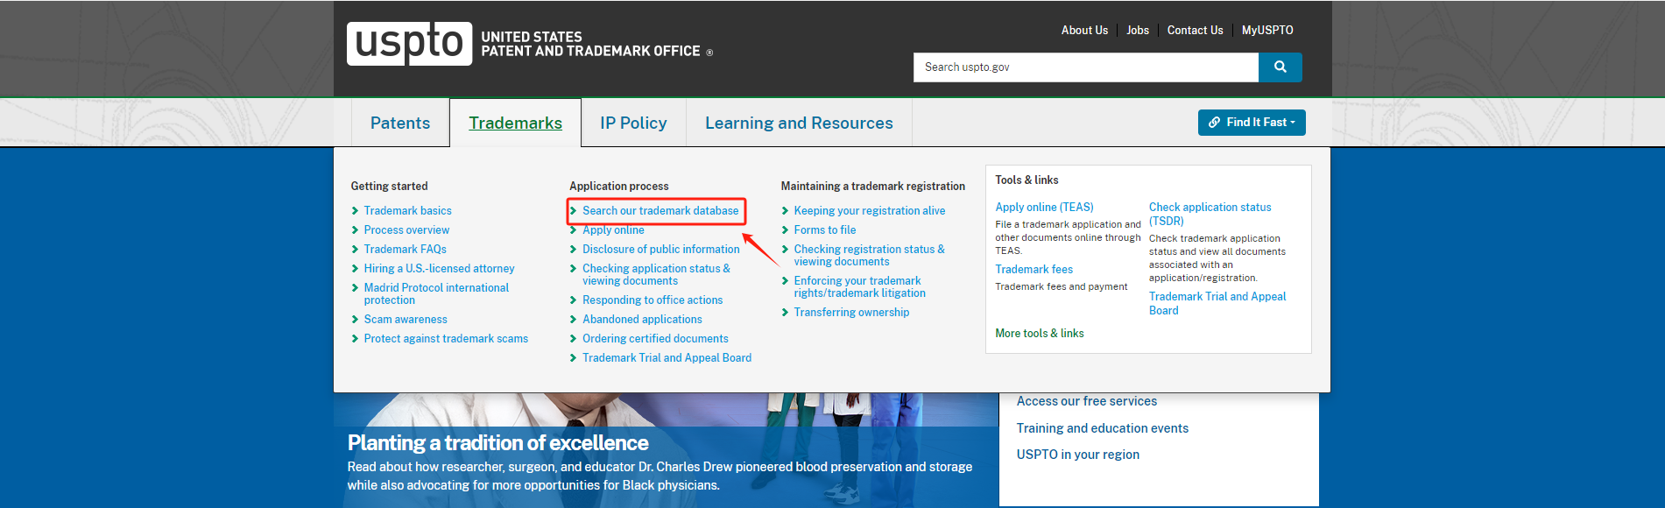Open USPTO in your region link
This screenshot has height=508, width=1665.
[x=1078, y=455]
